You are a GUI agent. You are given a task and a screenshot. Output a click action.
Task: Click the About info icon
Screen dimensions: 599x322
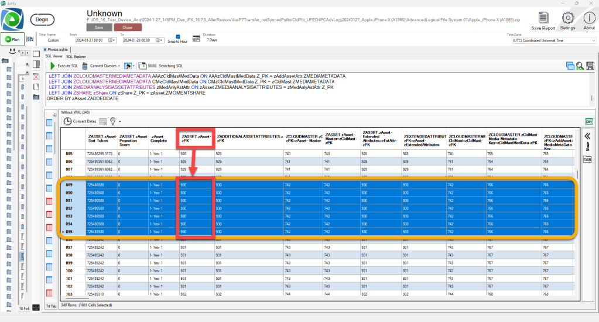pyautogui.click(x=589, y=19)
